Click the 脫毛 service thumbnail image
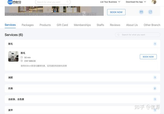Screen dimensions: 164x114 [13, 56]
